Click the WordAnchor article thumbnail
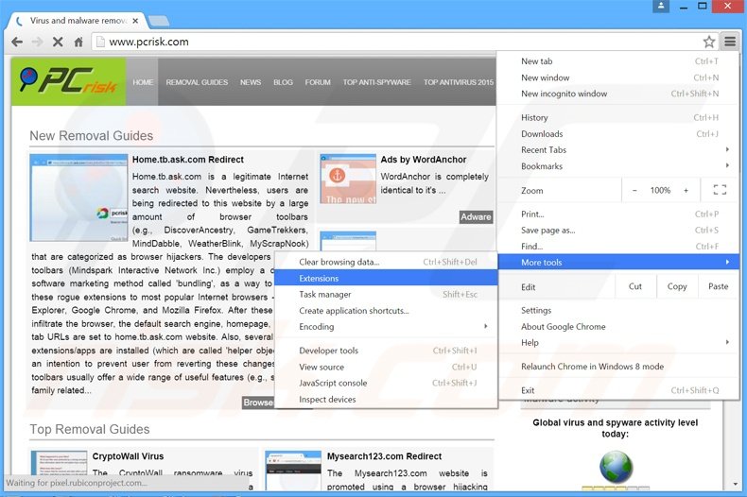The height and width of the screenshot is (497, 747). 348,179
